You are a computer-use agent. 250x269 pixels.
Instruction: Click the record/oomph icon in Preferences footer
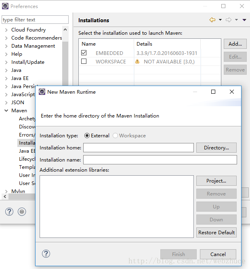tap(22, 212)
